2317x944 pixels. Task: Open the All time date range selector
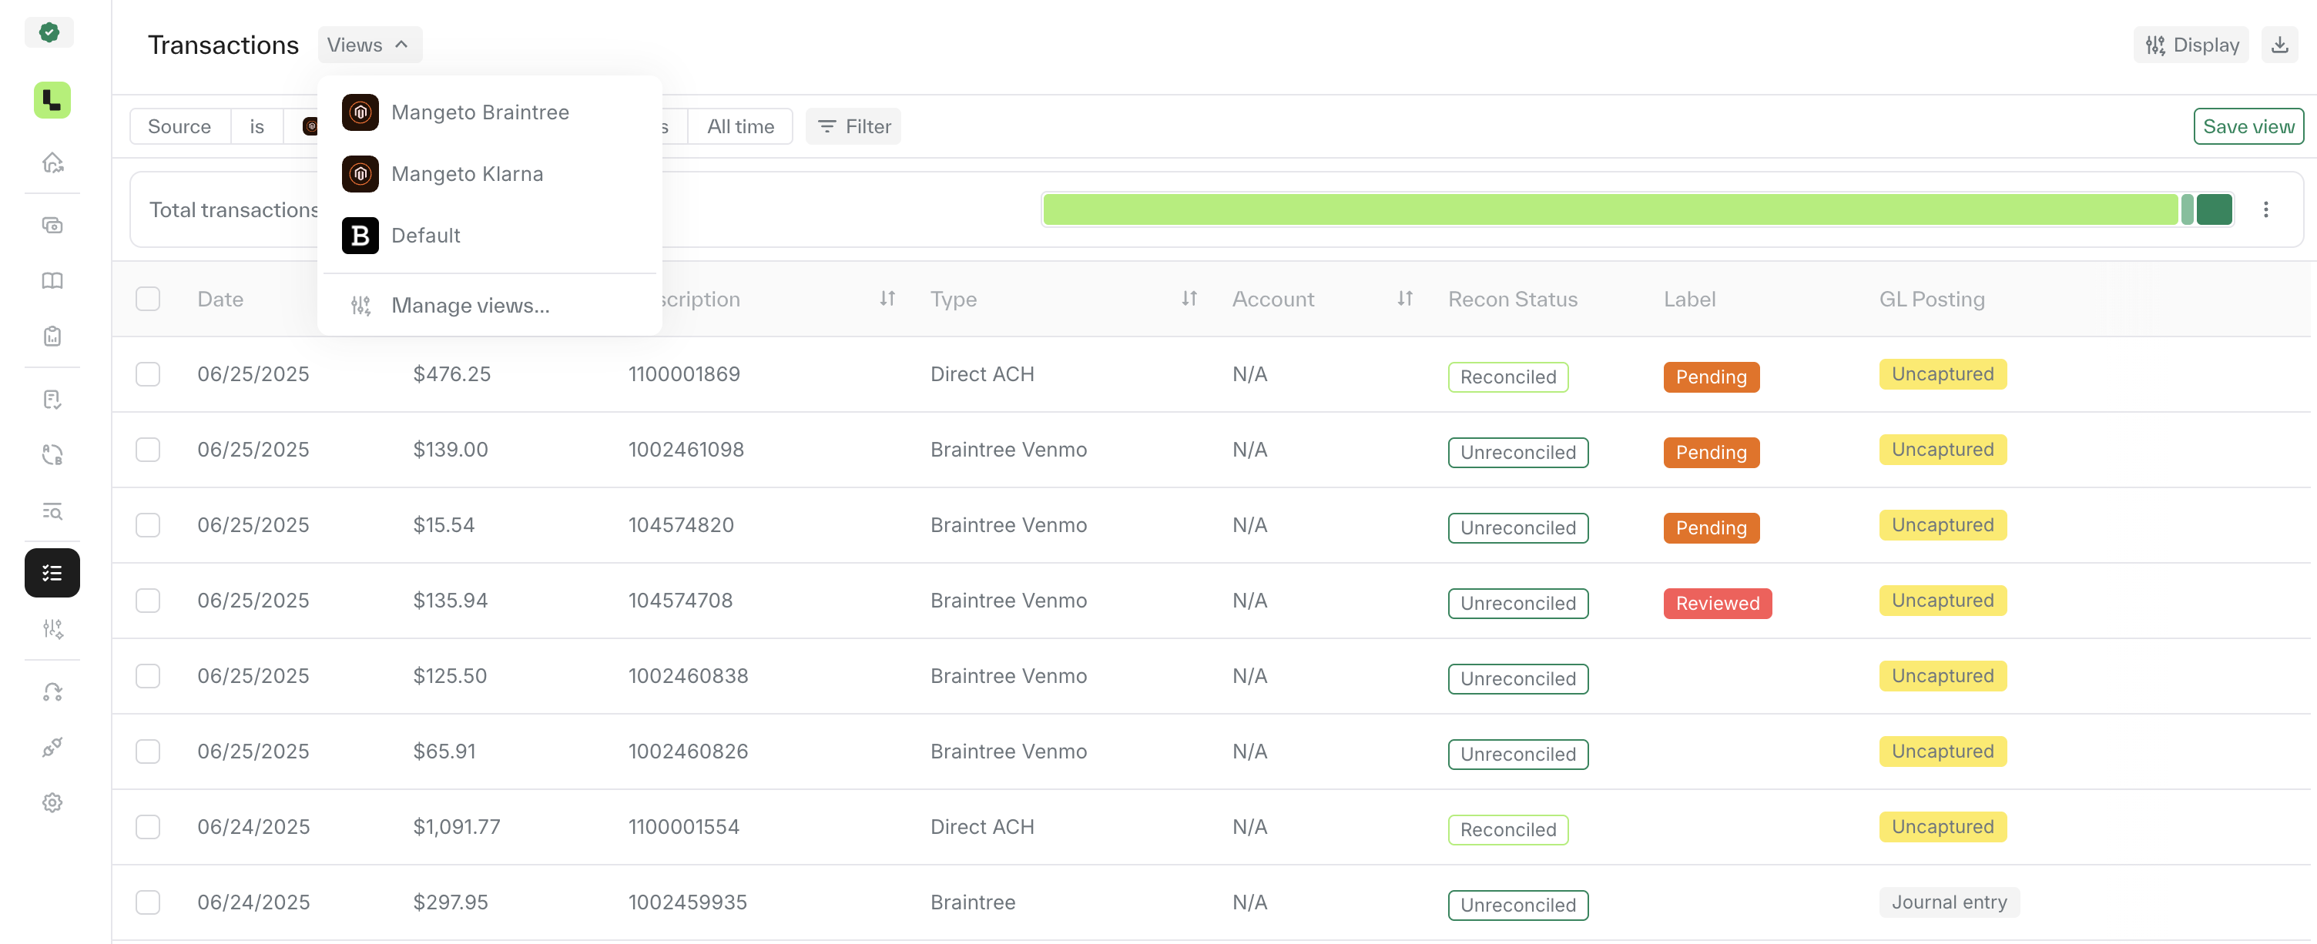point(740,127)
